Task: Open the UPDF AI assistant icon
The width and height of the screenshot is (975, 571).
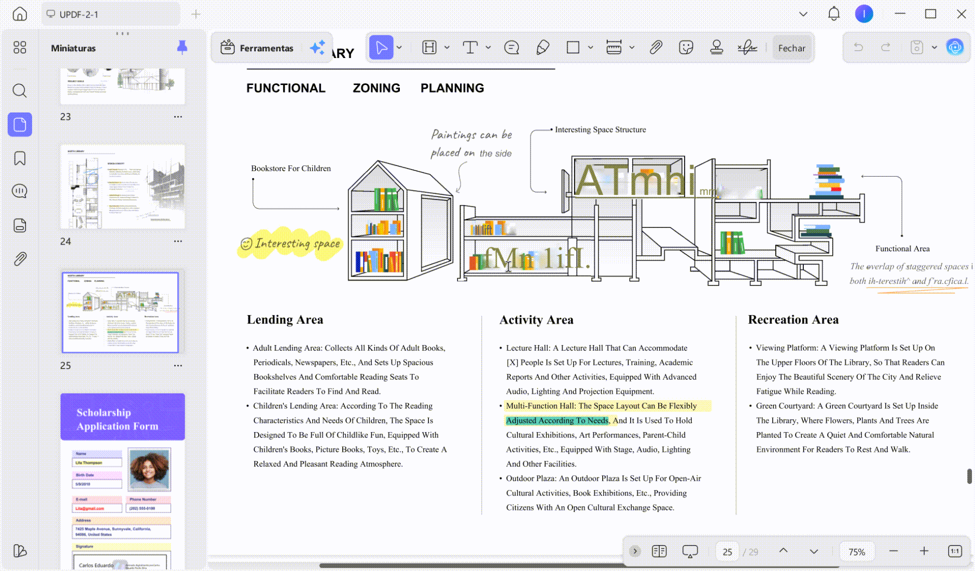Action: (x=955, y=48)
